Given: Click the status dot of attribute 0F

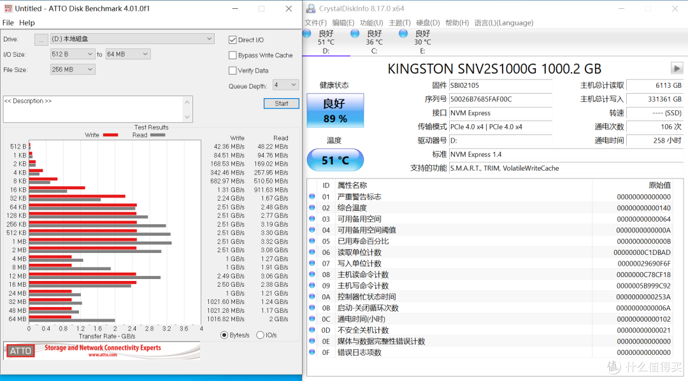Looking at the screenshot, I should [312, 352].
